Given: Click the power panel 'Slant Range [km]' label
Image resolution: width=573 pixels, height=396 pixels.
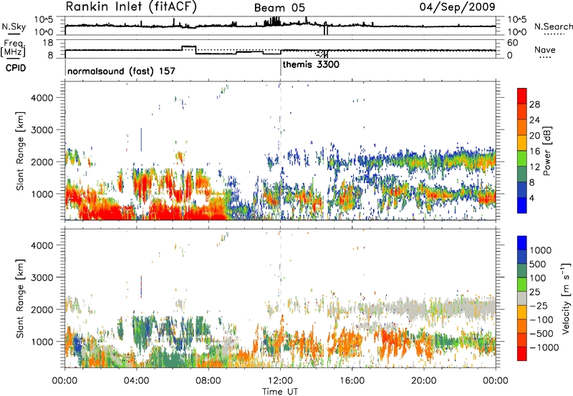Looking at the screenshot, I should coord(20,151).
